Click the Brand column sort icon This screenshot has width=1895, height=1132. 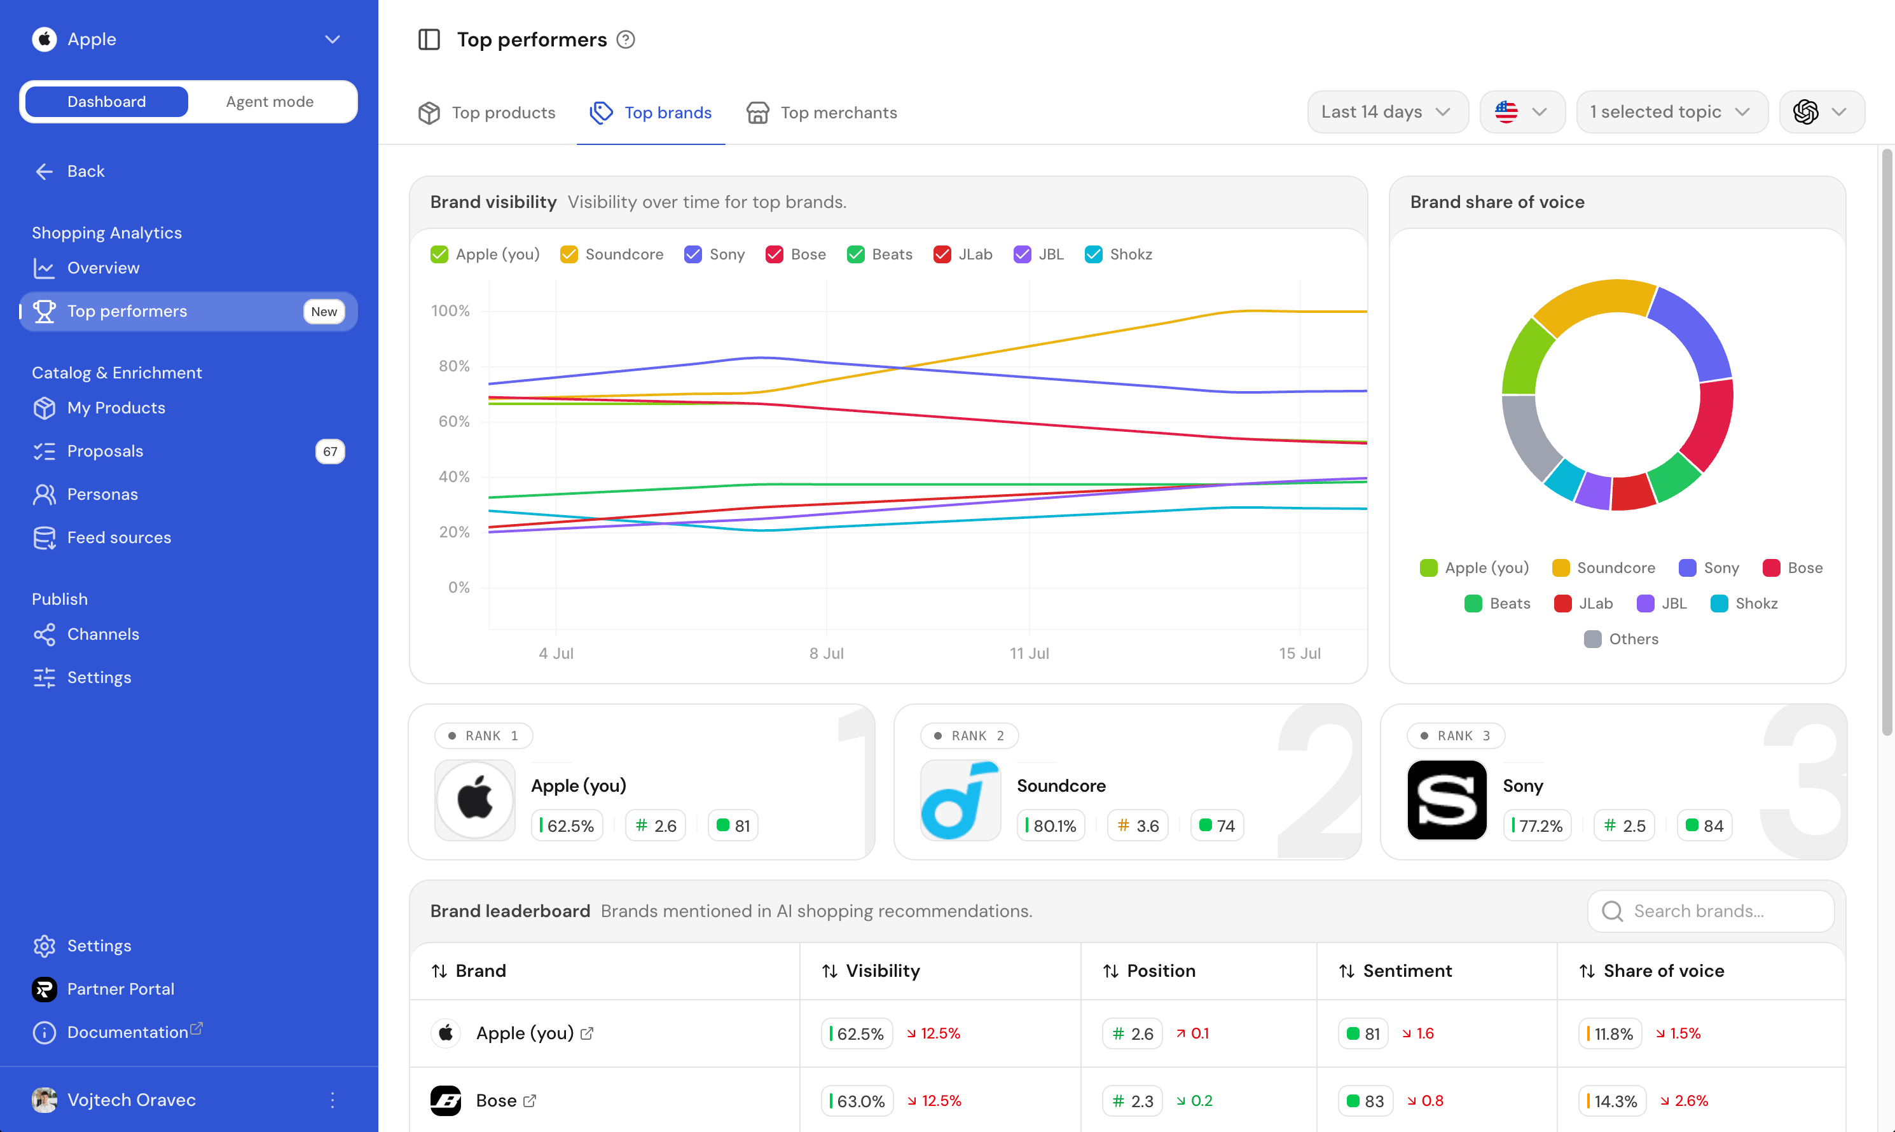(439, 971)
